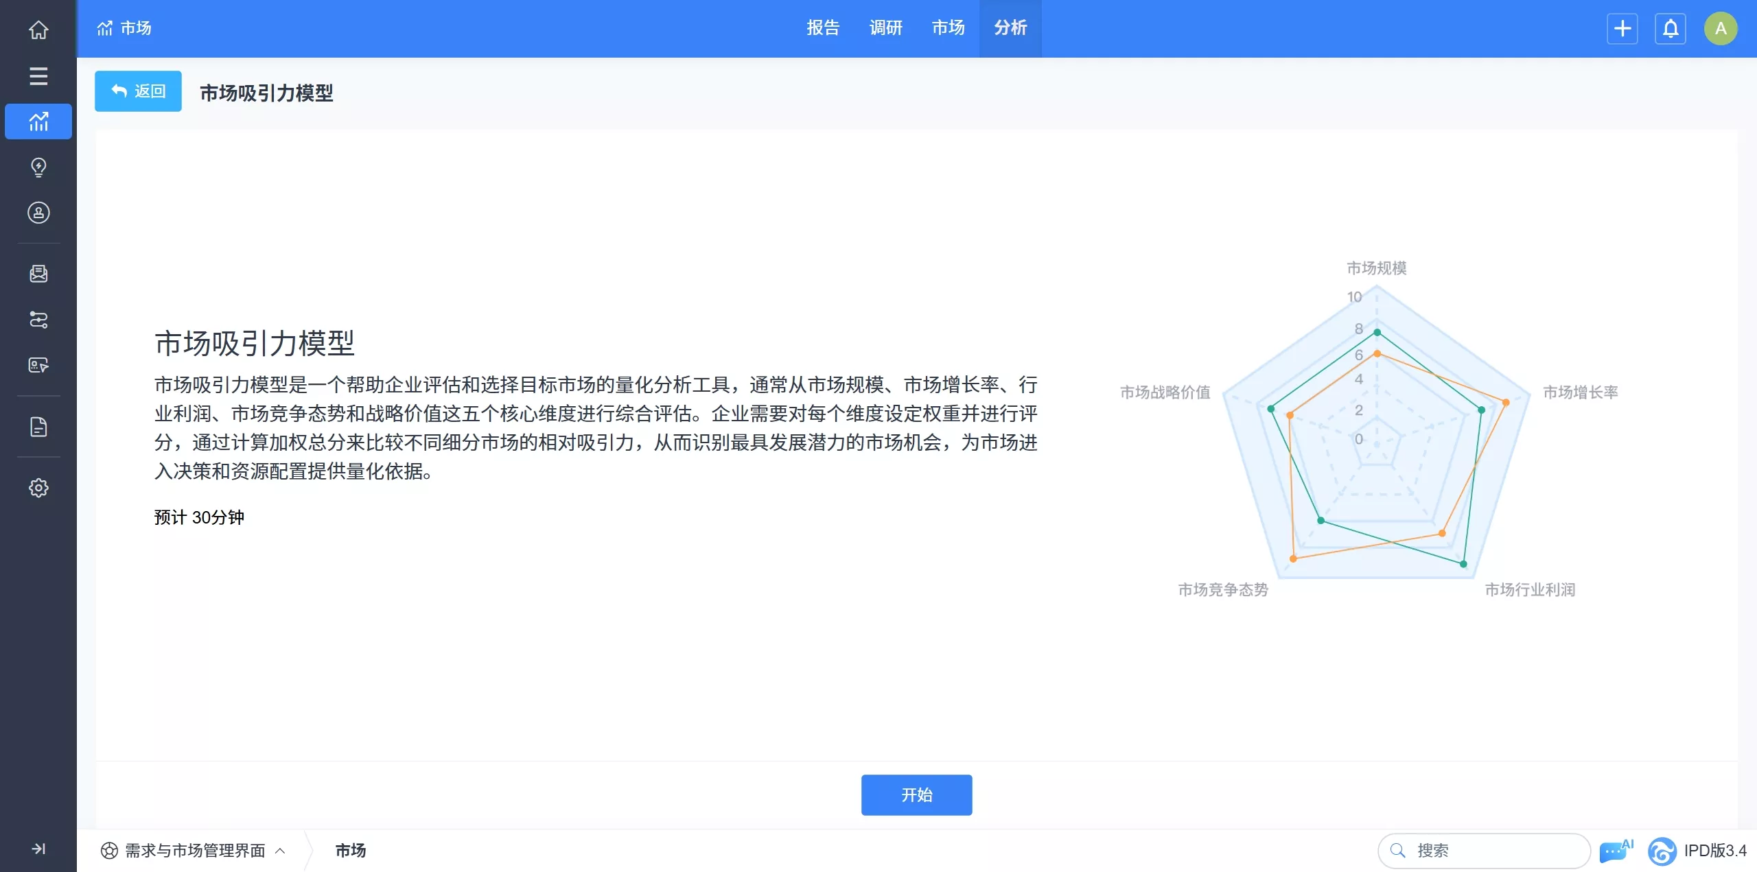
Task: Click the 市场竞争态势 radar axis label
Action: (1223, 590)
